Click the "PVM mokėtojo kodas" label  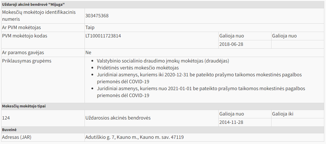click(25, 36)
